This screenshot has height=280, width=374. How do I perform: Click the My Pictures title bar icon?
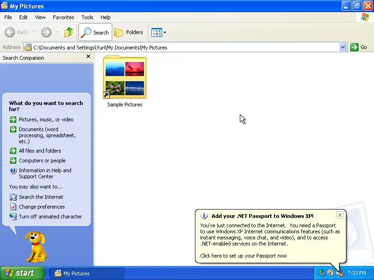click(5, 6)
